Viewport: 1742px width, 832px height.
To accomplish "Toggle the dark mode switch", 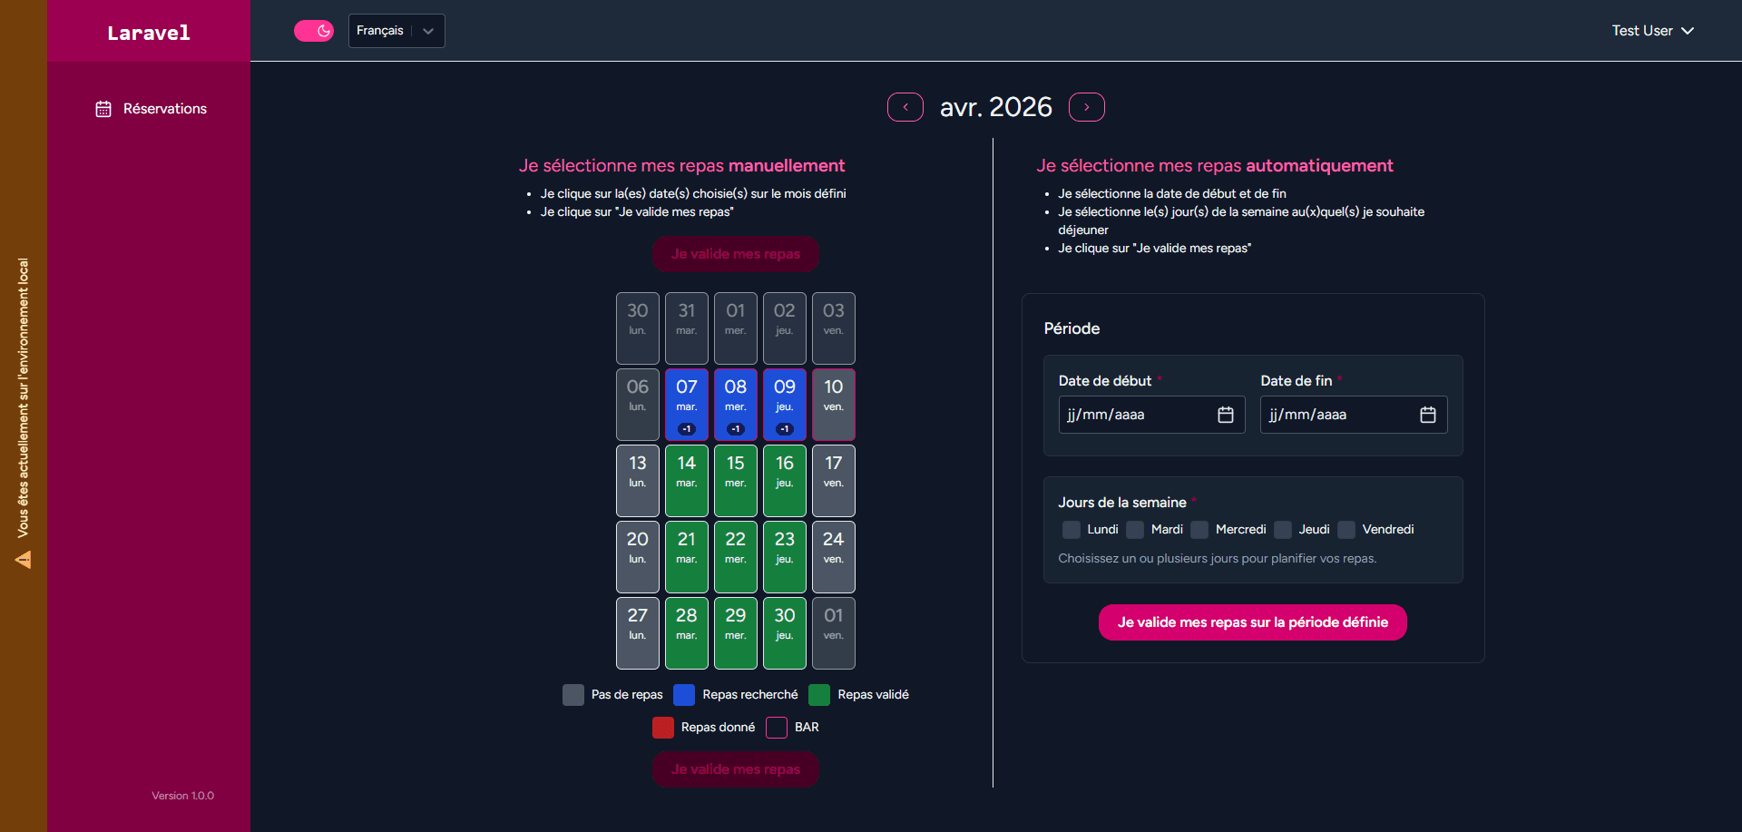I will coord(314,31).
